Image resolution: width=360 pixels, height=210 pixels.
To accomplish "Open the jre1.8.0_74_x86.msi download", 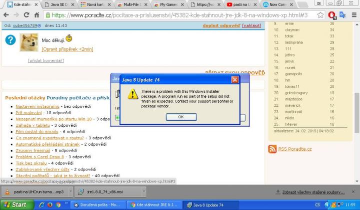I will tap(108, 192).
